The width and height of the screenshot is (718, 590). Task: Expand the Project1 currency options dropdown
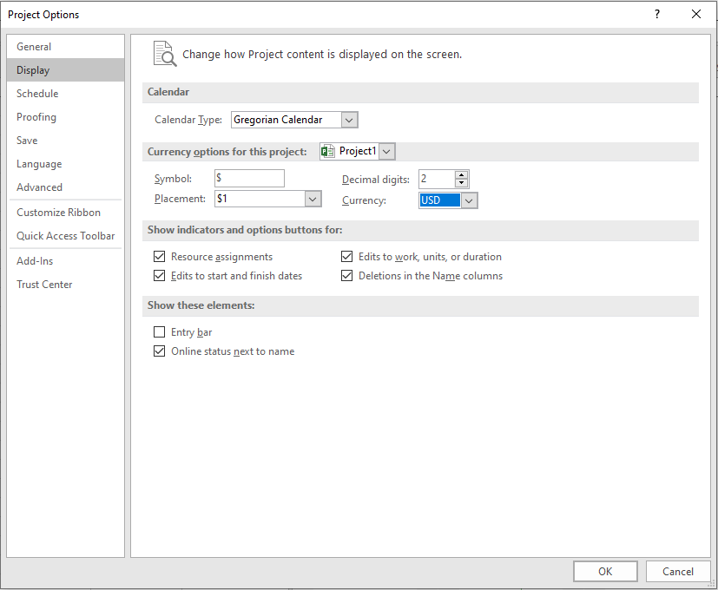click(386, 151)
